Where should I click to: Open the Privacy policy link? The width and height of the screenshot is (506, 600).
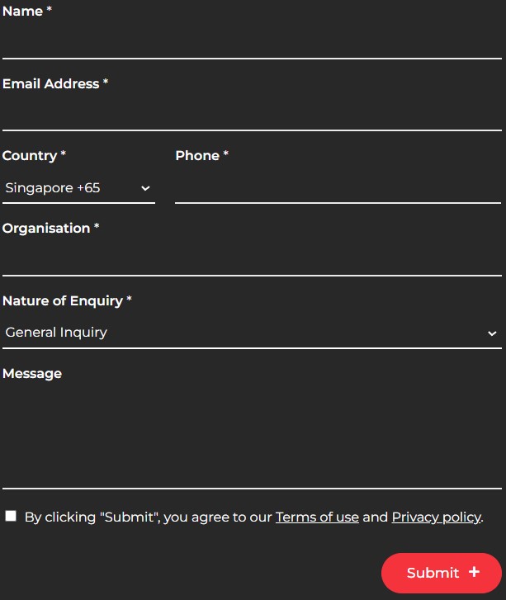pyautogui.click(x=436, y=517)
